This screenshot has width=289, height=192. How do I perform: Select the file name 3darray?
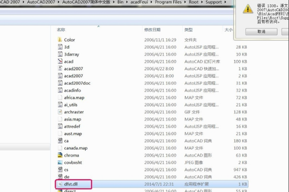(71, 54)
